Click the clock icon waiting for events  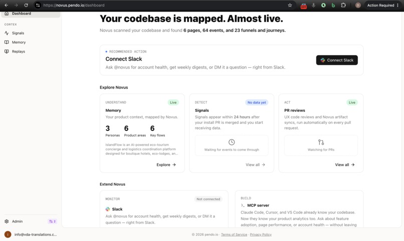(x=232, y=142)
